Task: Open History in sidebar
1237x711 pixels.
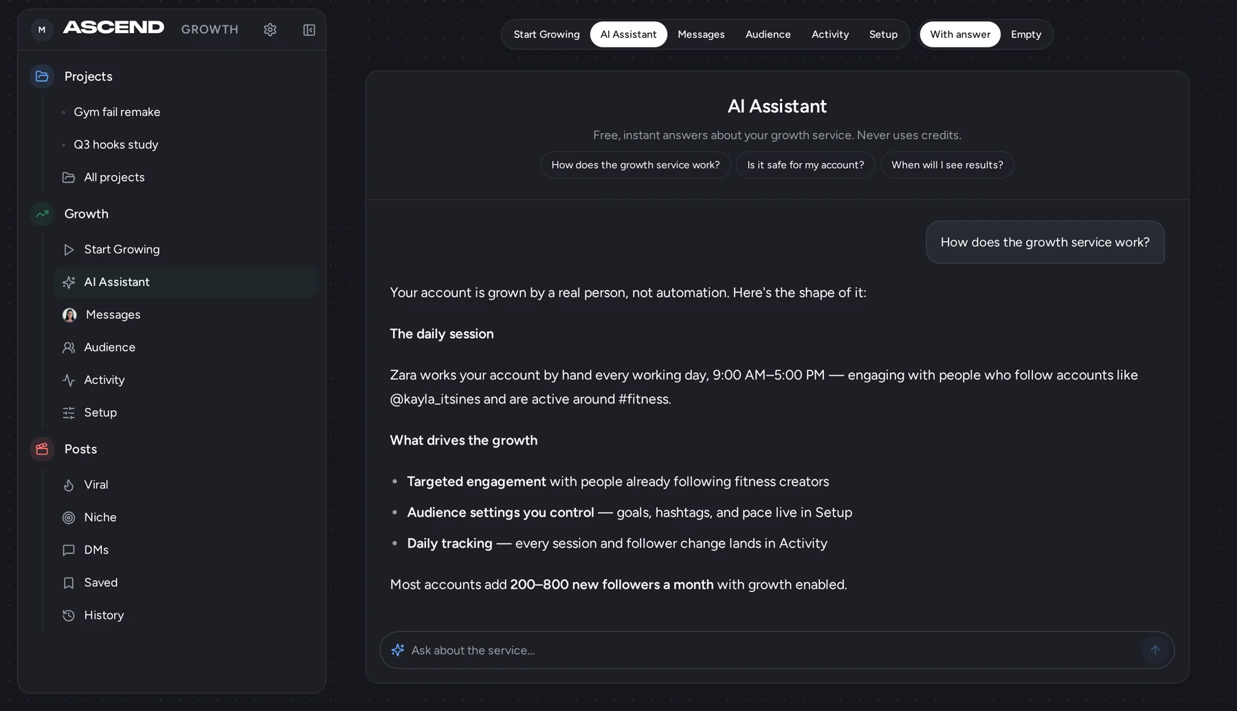Action: point(187,616)
